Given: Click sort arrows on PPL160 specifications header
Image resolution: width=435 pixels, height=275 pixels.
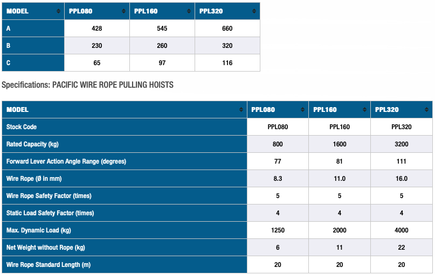Looking at the screenshot, I should [x=364, y=110].
